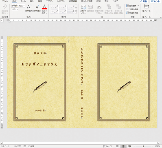This screenshot has width=162, height=148.
Task: Click the テキストの前面へ移動 bring forward icon
Action: point(109,7)
